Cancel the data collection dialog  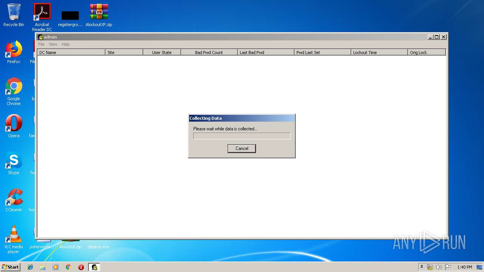tap(242, 148)
